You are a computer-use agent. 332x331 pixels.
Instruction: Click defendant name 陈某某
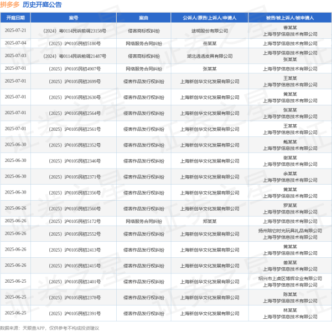coord(290,294)
